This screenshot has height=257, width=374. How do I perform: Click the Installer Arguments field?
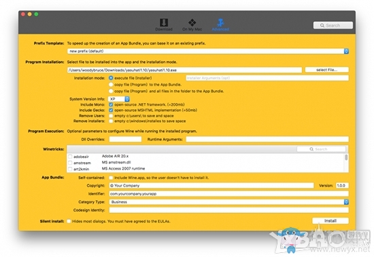pyautogui.click(x=267, y=78)
